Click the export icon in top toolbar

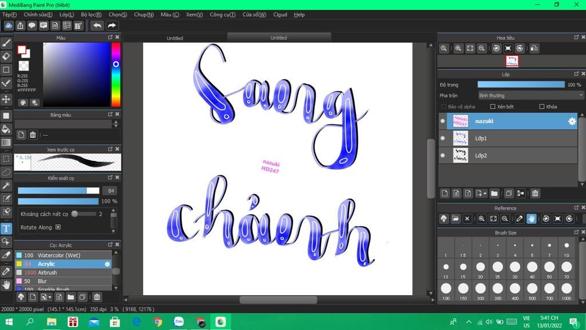pyautogui.click(x=20, y=25)
